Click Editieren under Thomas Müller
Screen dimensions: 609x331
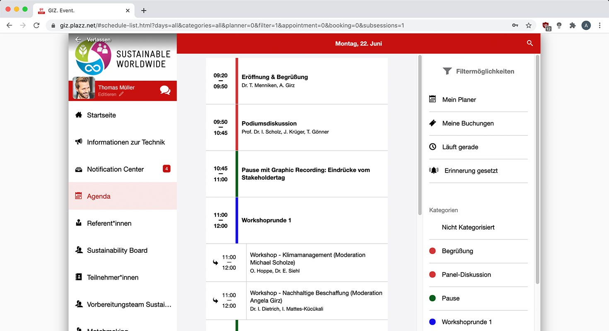[107, 94]
